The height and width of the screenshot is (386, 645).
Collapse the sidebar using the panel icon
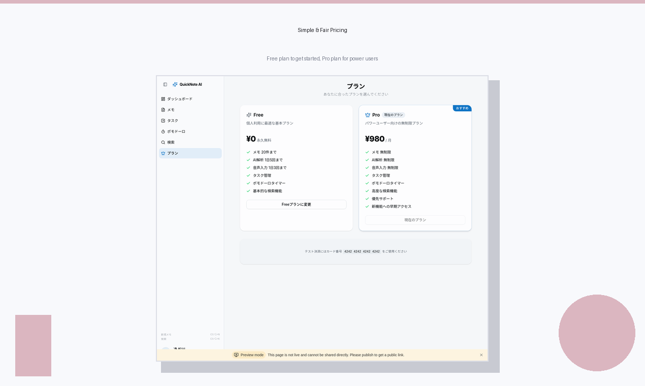[x=165, y=84]
